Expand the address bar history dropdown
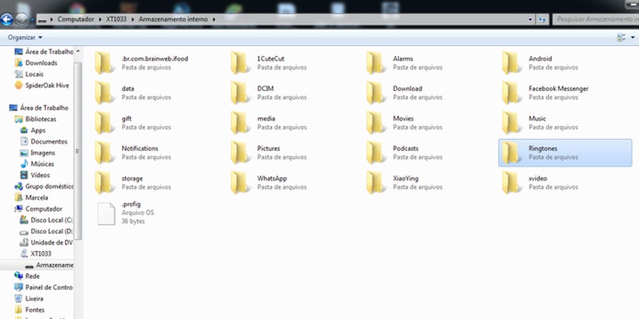This screenshot has width=639, height=319. tap(530, 19)
